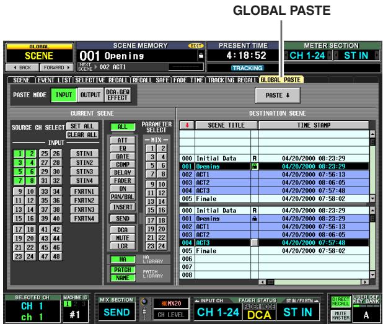Click the lower scene list scroll-down arrow
This screenshot has height=324, width=383.
point(372,275)
